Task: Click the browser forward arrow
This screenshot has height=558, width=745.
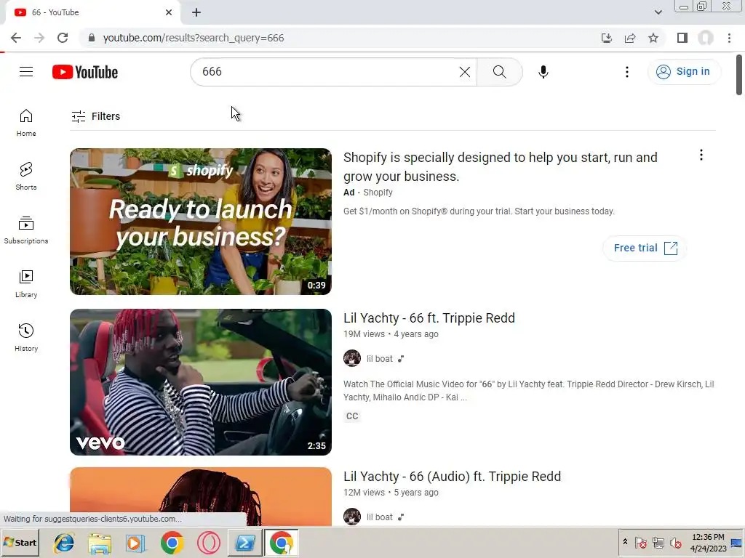Action: coord(39,38)
